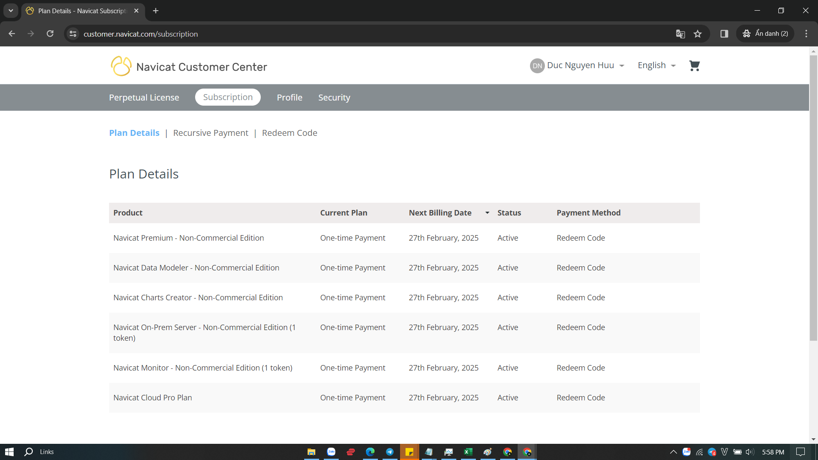The width and height of the screenshot is (818, 460).
Task: Open the Windows notification center
Action: click(801, 452)
